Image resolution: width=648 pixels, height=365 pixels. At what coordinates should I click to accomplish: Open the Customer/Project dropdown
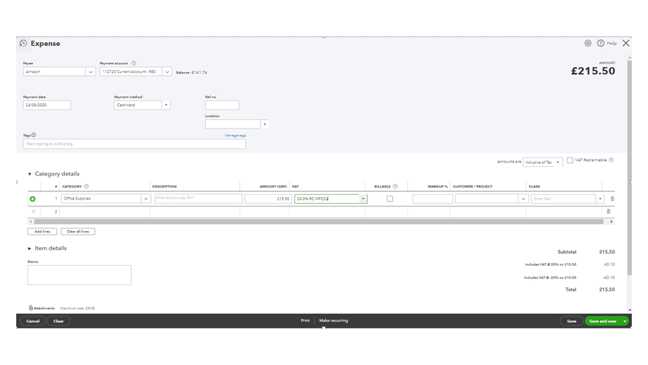coord(523,199)
